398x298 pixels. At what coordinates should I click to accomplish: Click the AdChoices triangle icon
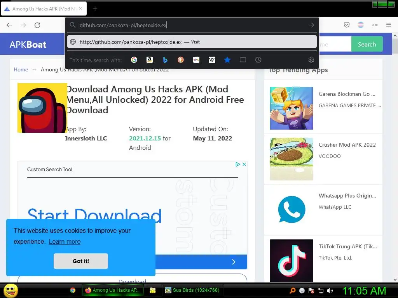click(238, 164)
